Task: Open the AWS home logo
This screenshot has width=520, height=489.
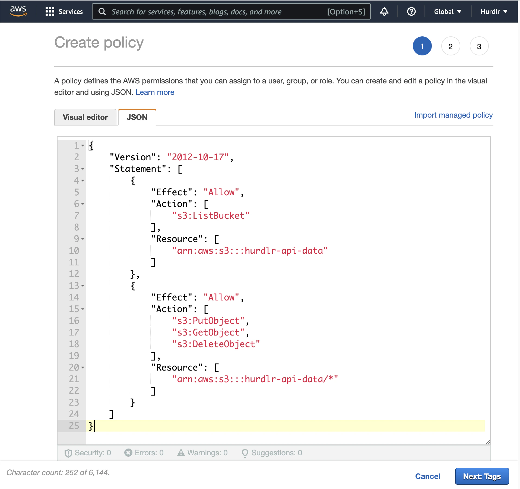Action: click(18, 11)
